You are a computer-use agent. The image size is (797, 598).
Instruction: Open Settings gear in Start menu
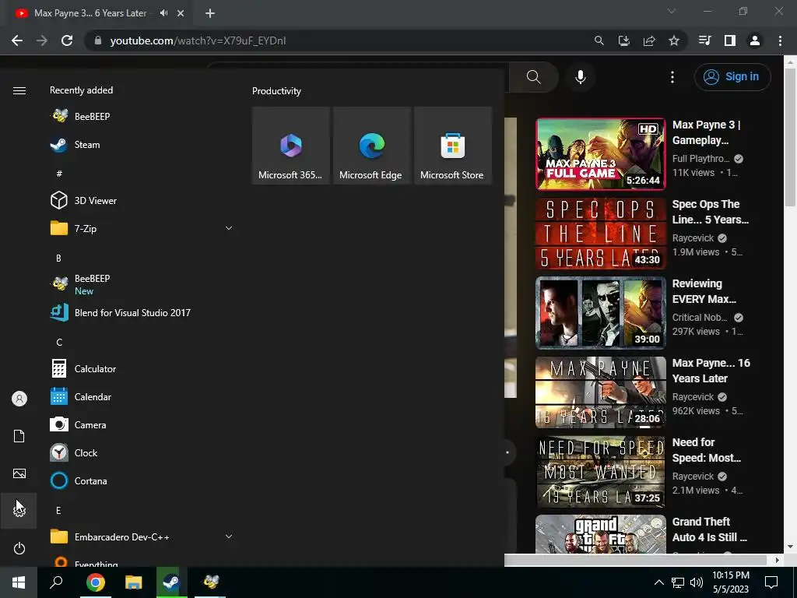(19, 511)
